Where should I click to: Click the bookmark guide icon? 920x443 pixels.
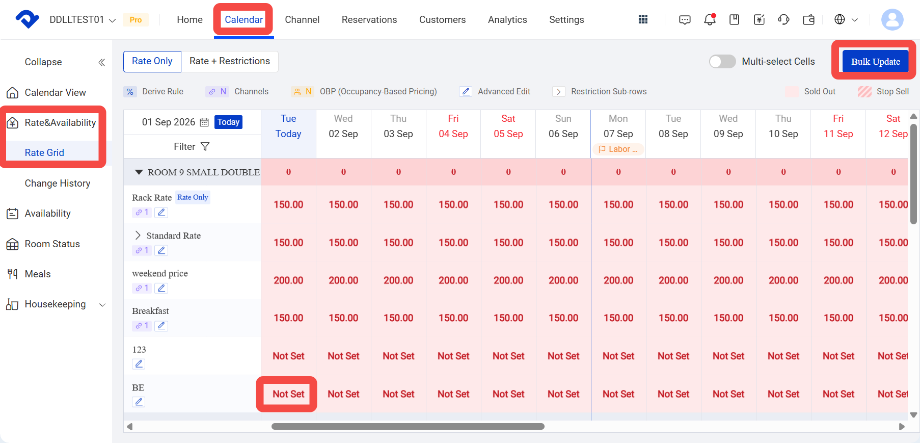click(734, 19)
